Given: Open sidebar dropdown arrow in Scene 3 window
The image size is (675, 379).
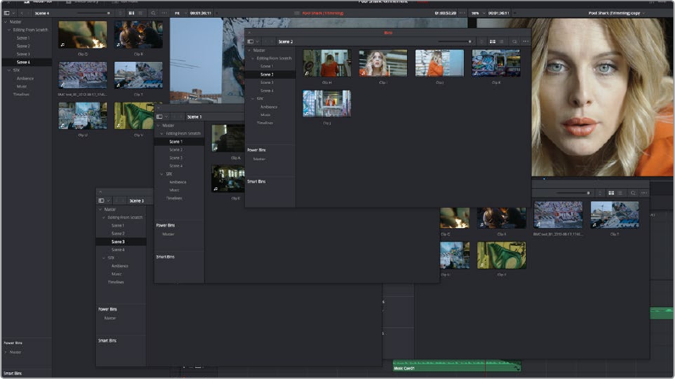Looking at the screenshot, I should click(108, 201).
